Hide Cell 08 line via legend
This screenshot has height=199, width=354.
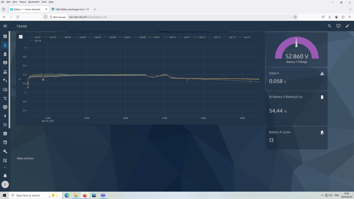[x=139, y=37]
